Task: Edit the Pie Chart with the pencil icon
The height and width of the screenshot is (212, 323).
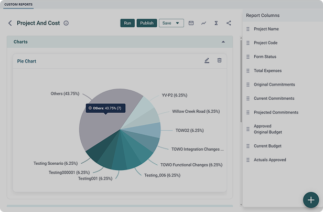Action: (x=207, y=60)
